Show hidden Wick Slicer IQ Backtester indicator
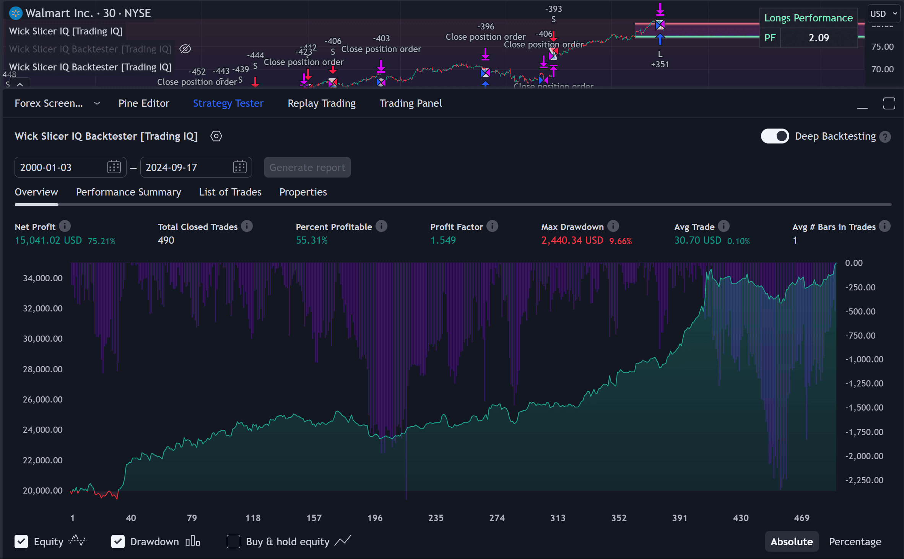Image resolution: width=904 pixels, height=559 pixels. [185, 49]
